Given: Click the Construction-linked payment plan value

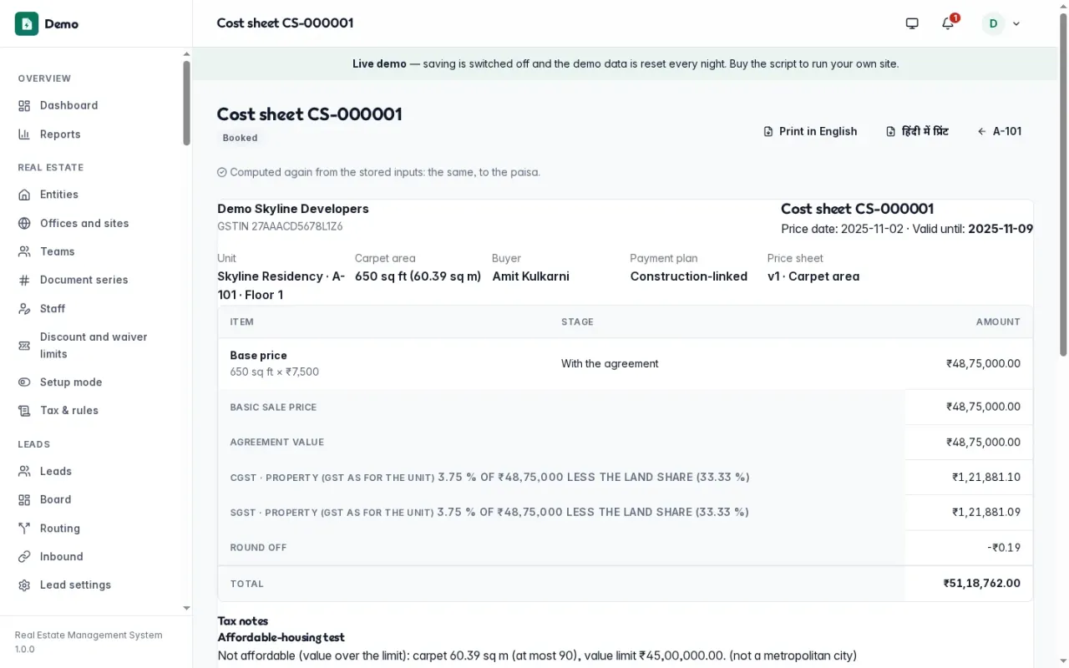Looking at the screenshot, I should tap(689, 276).
